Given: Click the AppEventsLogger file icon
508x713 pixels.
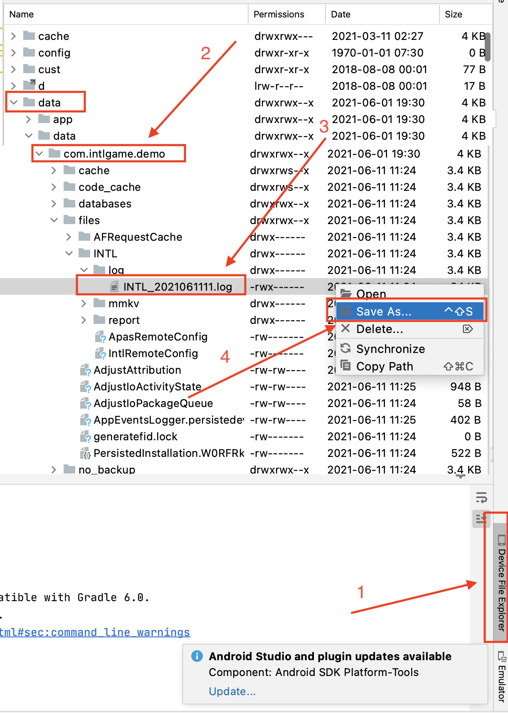Looking at the screenshot, I should (85, 420).
